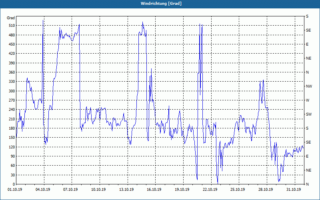Click the upper NE compass label near 390

pyautogui.click(x=308, y=58)
